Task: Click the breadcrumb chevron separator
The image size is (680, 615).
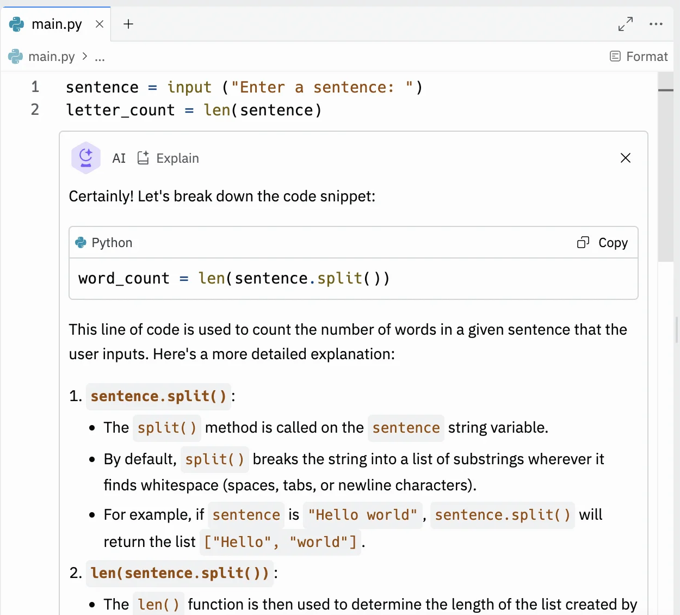Action: pos(84,56)
